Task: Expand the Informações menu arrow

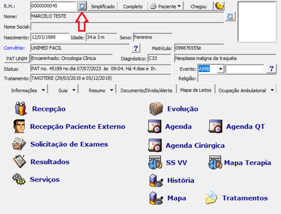Action: (x=43, y=90)
